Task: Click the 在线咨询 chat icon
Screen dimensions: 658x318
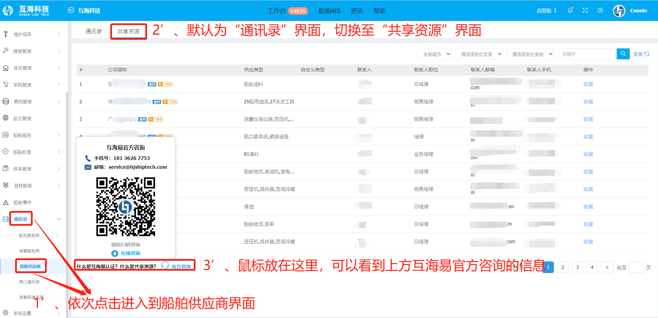Action: (x=115, y=253)
